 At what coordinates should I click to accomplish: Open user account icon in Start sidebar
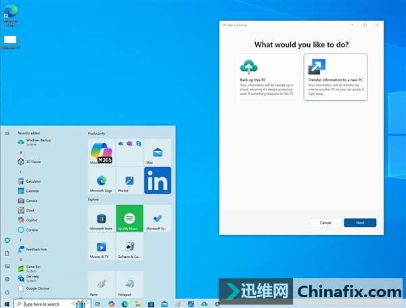7,240
